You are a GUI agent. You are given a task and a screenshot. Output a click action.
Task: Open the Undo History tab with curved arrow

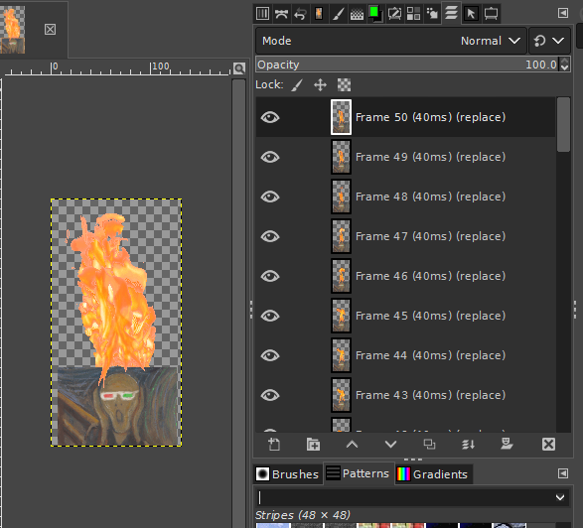pos(300,14)
